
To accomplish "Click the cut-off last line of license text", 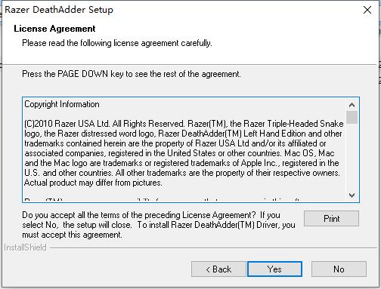I will coord(161,200).
